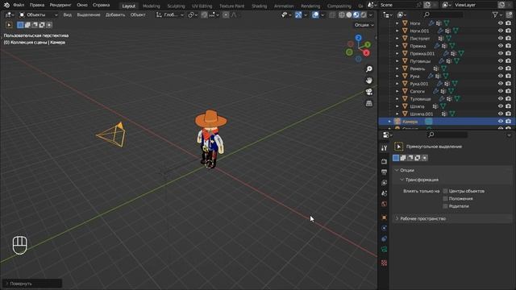The width and height of the screenshot is (516, 290).
Task: Enable Родители checkbox
Action: coord(445,206)
